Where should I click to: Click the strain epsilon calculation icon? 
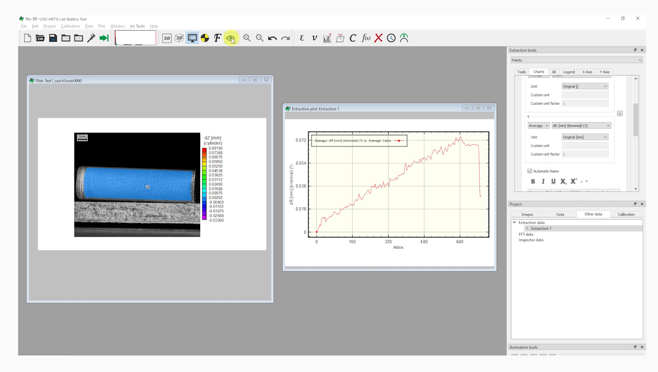click(x=302, y=38)
